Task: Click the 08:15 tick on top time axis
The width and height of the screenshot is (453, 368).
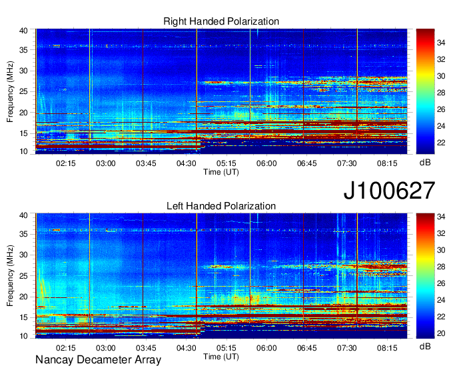Action: tap(387, 163)
